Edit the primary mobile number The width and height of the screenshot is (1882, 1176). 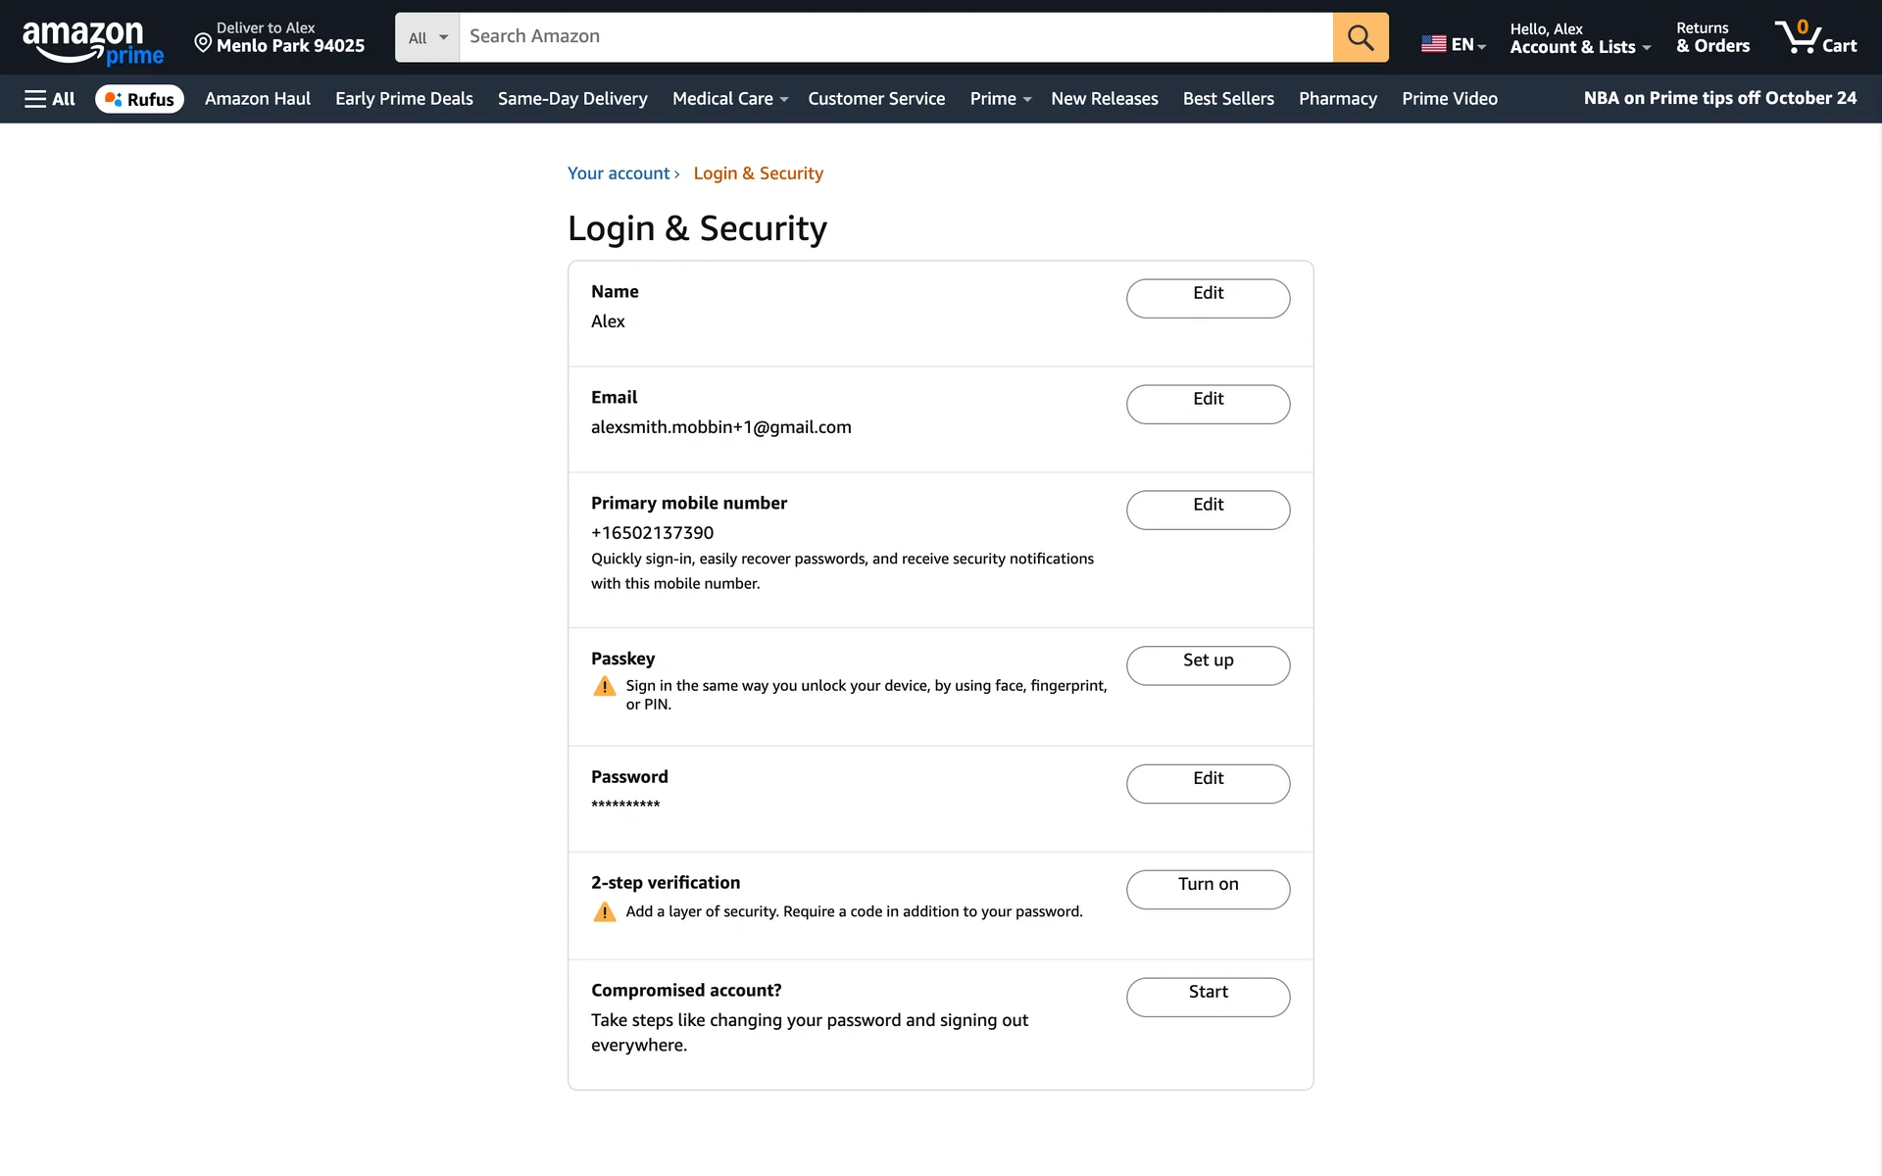[1207, 510]
